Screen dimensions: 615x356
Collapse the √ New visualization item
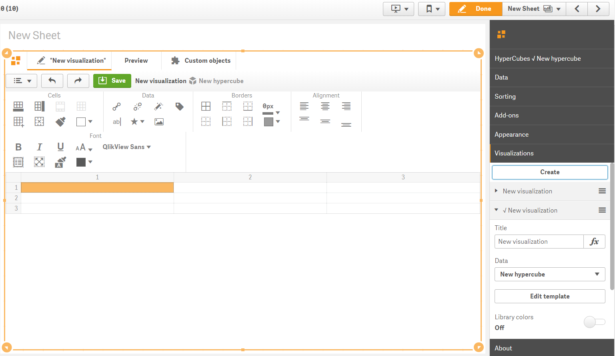pos(496,210)
